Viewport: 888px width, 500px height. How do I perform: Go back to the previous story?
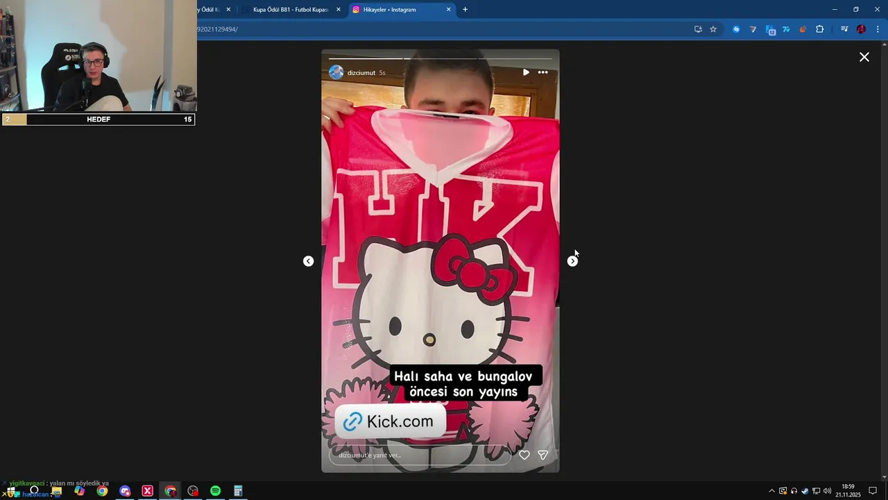coord(308,261)
